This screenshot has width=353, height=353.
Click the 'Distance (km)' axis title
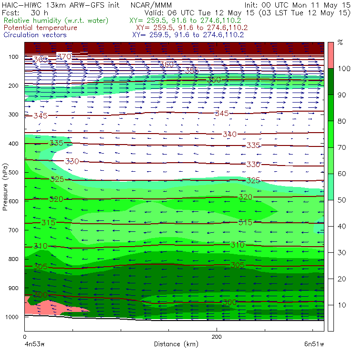[176, 344]
